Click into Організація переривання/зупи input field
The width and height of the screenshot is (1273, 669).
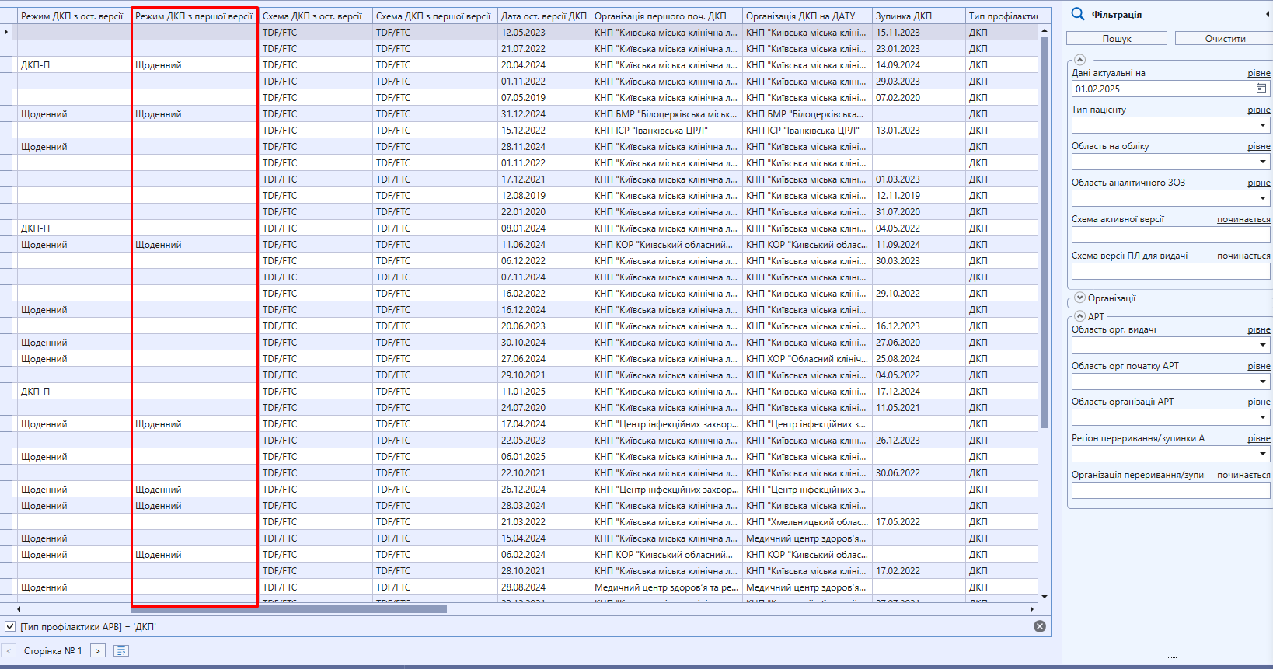coord(1170,490)
